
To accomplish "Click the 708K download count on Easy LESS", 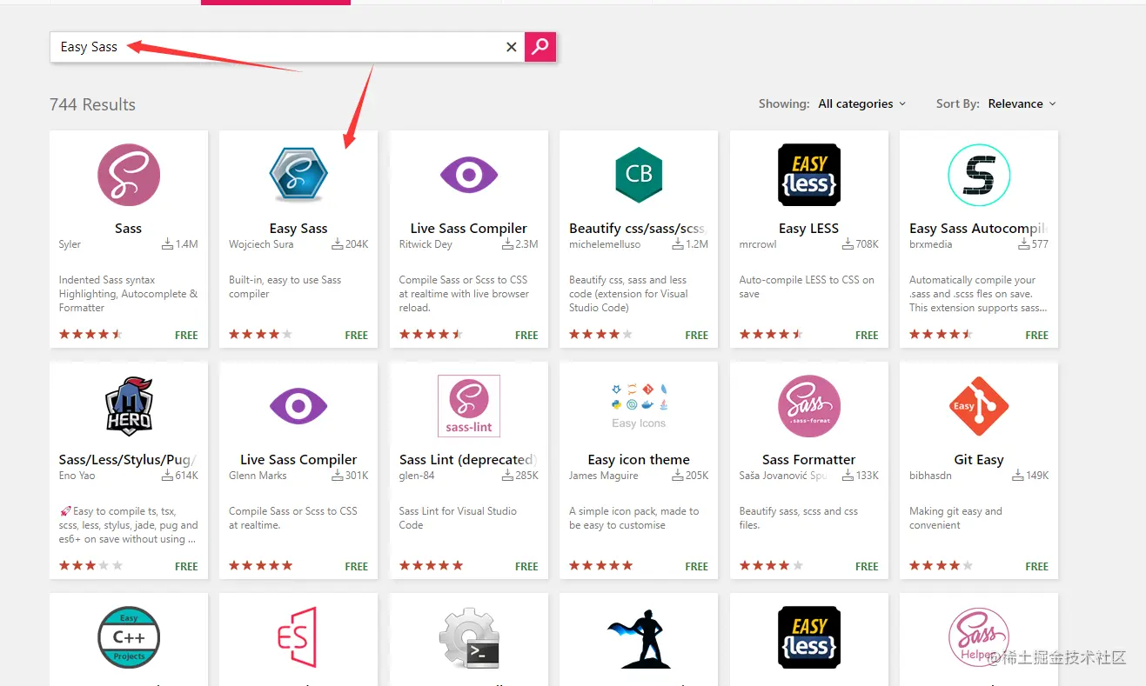I will (861, 244).
